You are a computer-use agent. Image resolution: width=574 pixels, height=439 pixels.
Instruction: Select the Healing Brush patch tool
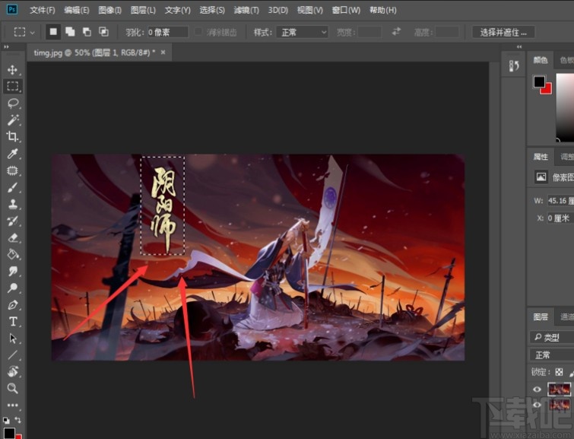[12, 170]
